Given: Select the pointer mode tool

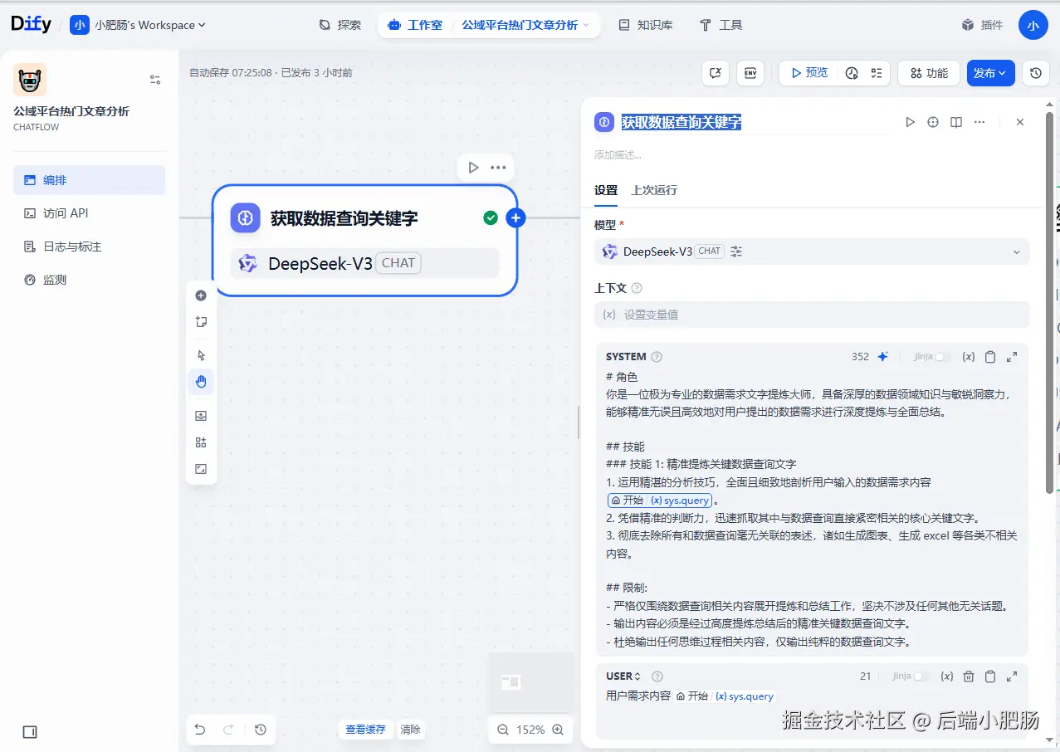Looking at the screenshot, I should 201,355.
